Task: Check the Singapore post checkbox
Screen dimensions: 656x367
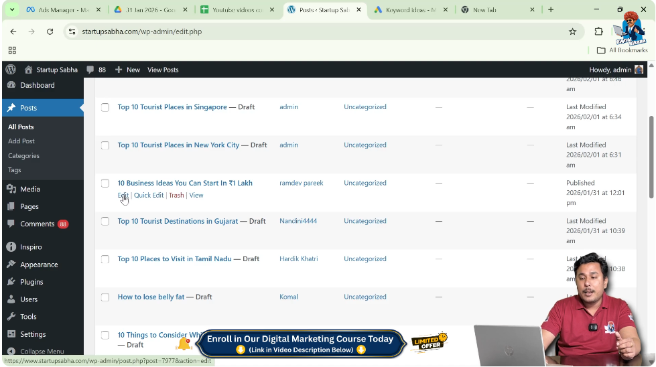Action: click(105, 107)
